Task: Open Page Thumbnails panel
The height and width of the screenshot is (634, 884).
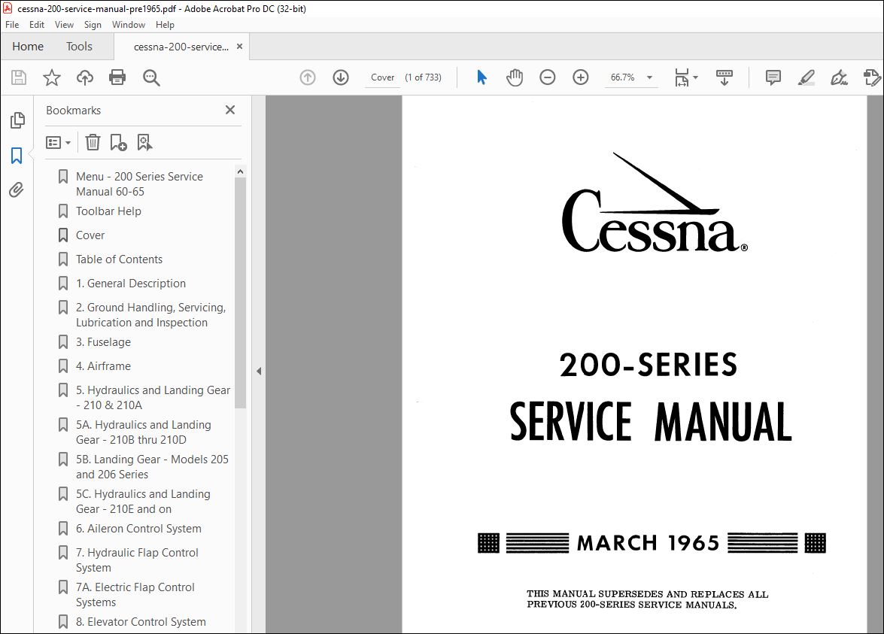Action: (17, 120)
